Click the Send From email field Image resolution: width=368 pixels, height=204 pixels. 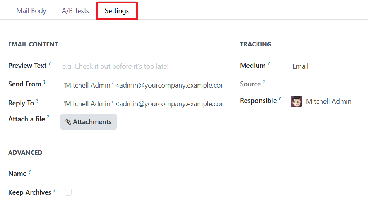click(142, 85)
